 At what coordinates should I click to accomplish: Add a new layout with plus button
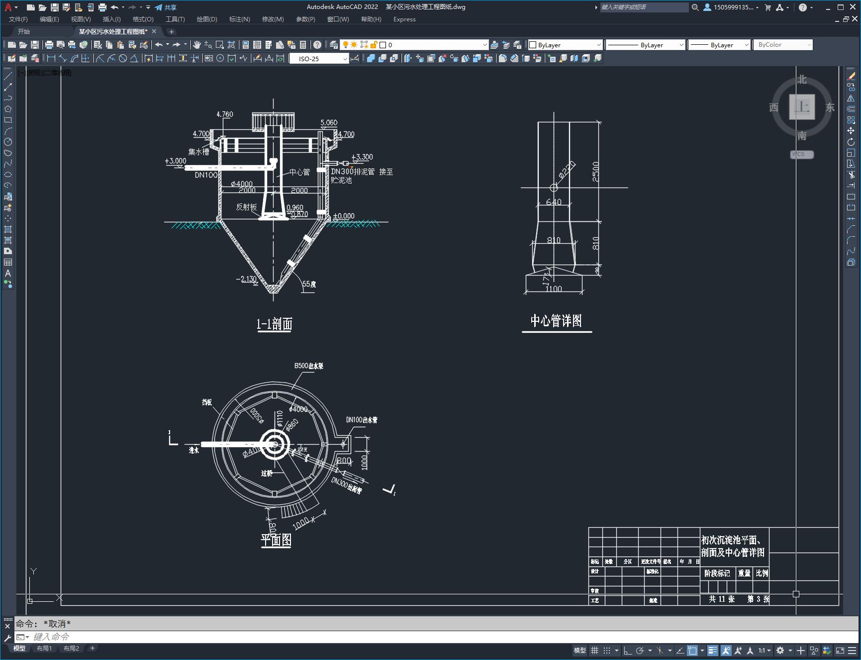92,648
